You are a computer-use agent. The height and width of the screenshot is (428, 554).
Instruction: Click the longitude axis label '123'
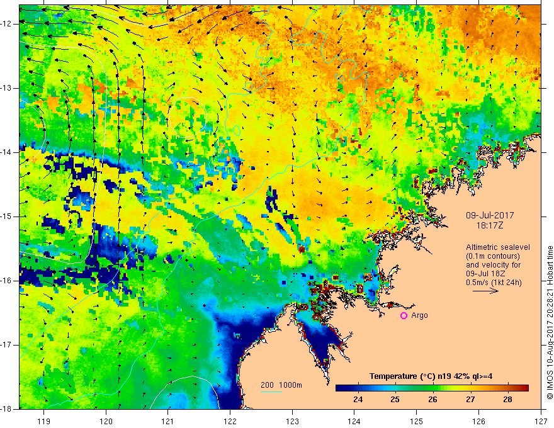click(x=292, y=421)
